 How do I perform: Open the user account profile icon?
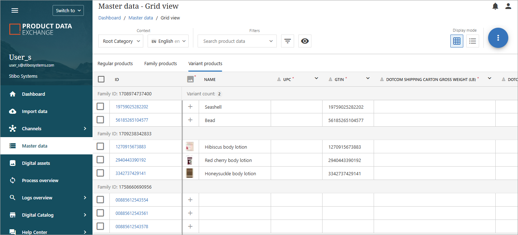point(508,6)
